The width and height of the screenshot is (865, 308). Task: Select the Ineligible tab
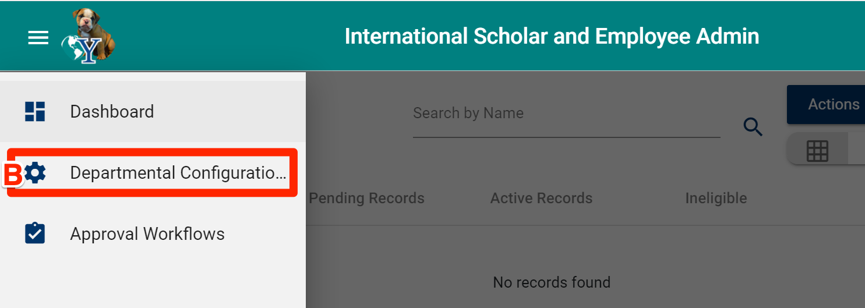716,198
